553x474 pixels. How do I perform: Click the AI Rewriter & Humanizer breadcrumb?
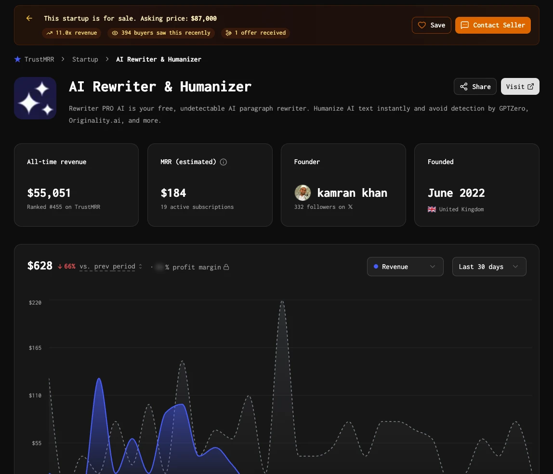click(x=158, y=59)
